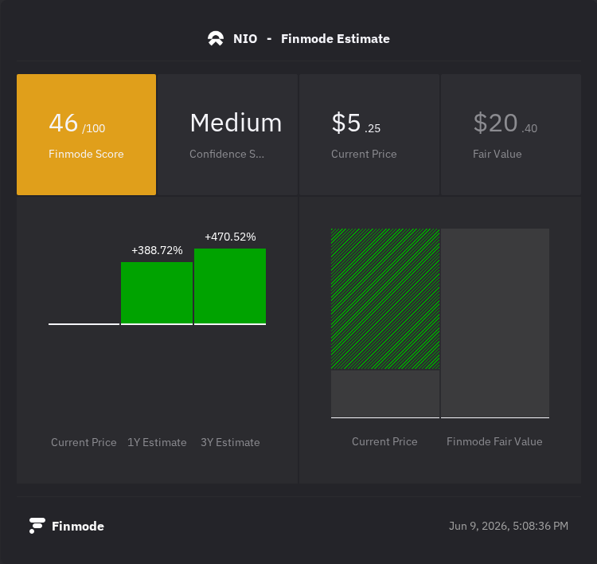This screenshot has height=564, width=597.
Task: Click 'Current Price' label under estimate chart
Action: pos(84,442)
